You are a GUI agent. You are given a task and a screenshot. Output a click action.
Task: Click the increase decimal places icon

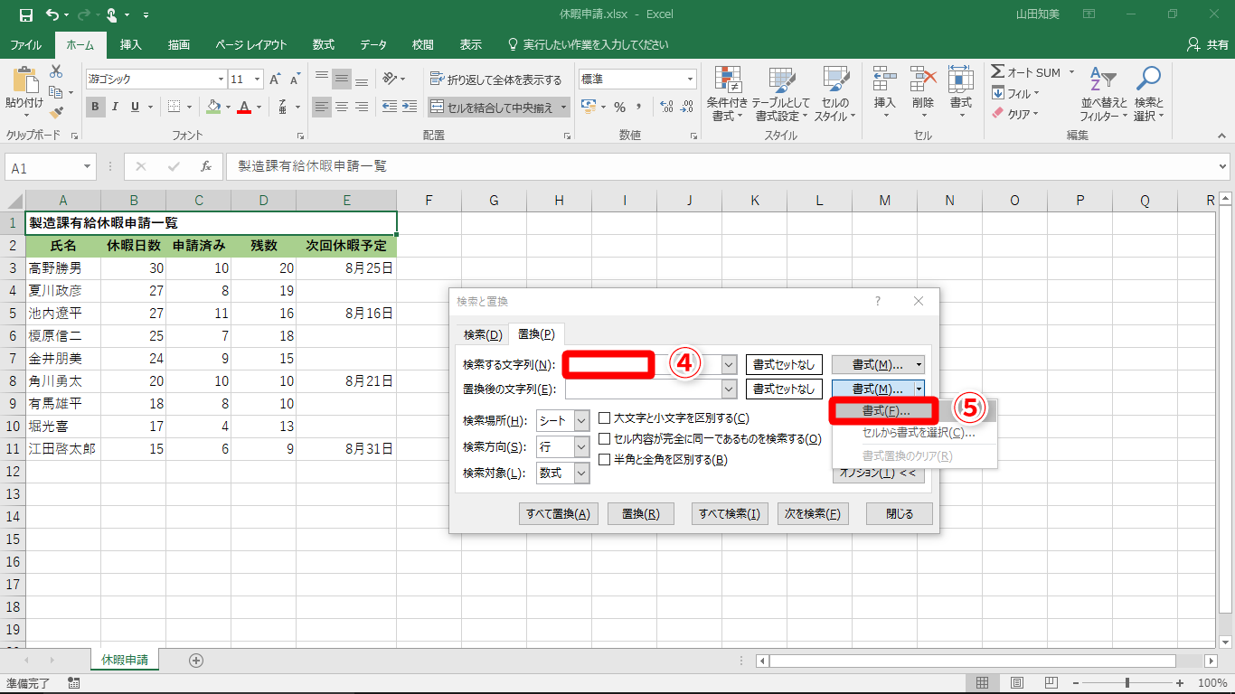[668, 107]
